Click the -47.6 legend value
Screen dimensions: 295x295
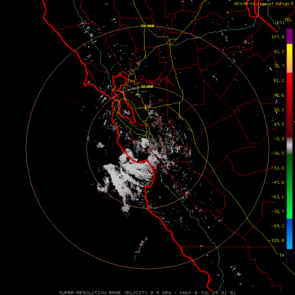(x=278, y=183)
